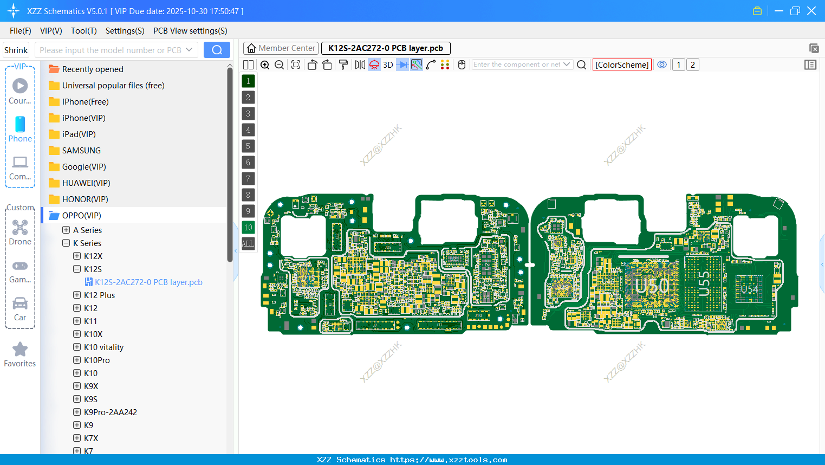Collapse the K12S node
The width and height of the screenshot is (825, 465).
point(77,269)
